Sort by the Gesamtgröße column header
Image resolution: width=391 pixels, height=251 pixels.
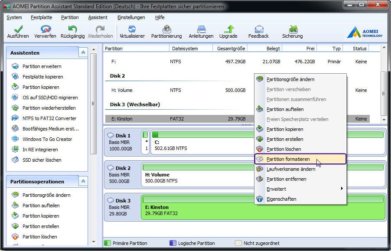(x=230, y=49)
